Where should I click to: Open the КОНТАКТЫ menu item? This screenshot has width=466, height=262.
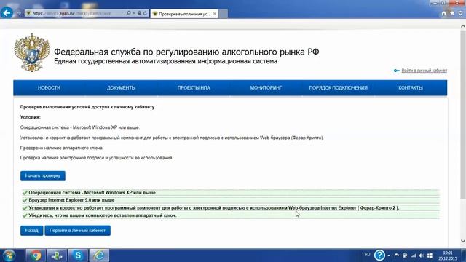tap(411, 87)
